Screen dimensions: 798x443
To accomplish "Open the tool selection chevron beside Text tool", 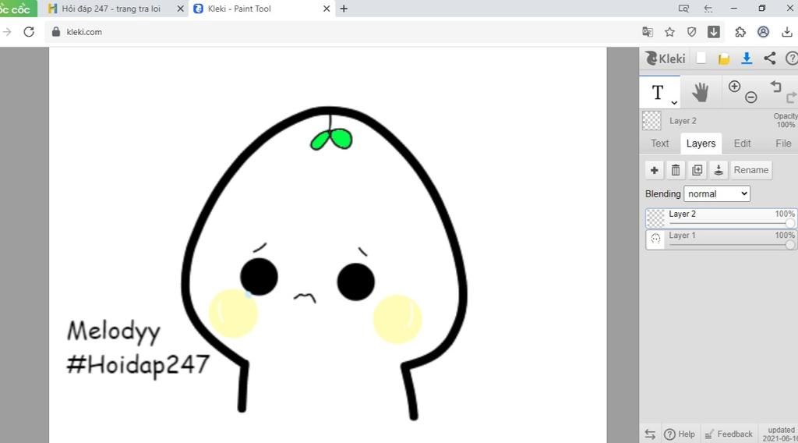I will tap(674, 103).
